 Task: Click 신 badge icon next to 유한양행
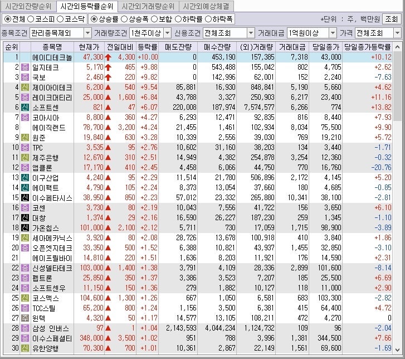coord(25,348)
